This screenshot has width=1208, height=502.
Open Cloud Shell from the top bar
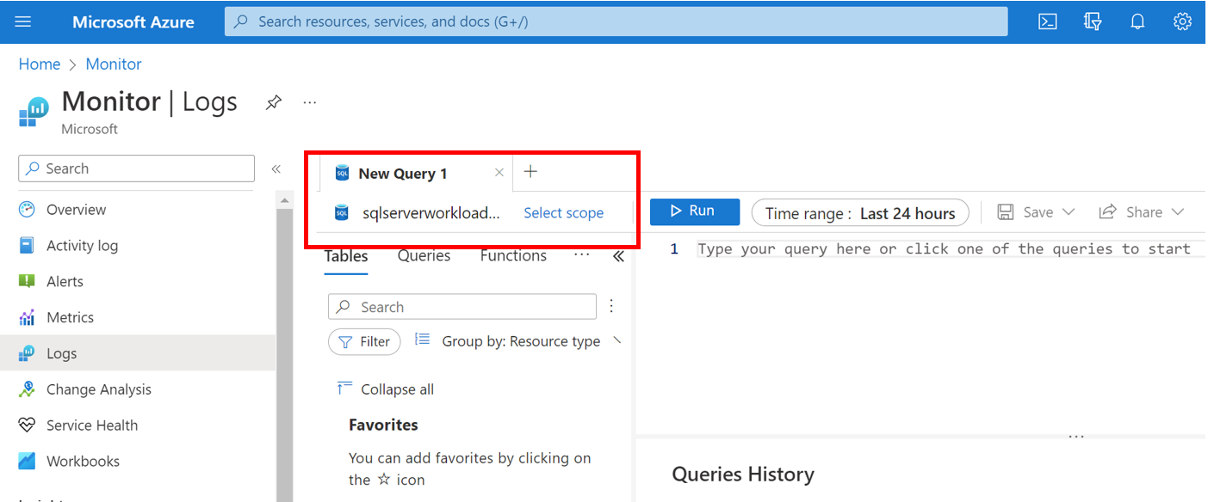pyautogui.click(x=1048, y=21)
